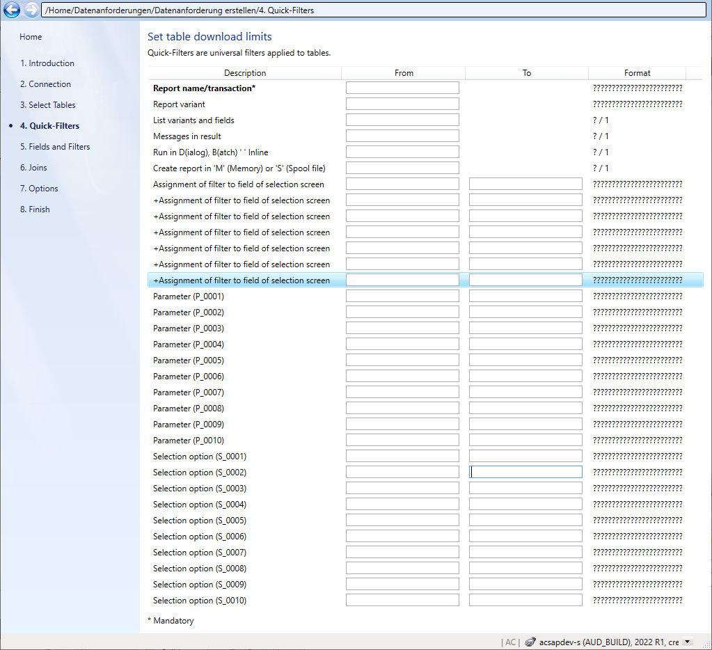Screen dimensions: 712x650
Task: Focus From field for Selection option (S_0008)
Action: click(x=402, y=569)
